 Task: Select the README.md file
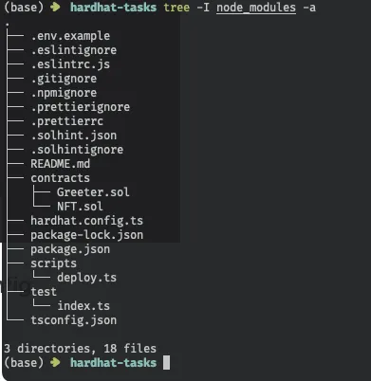pyautogui.click(x=60, y=164)
